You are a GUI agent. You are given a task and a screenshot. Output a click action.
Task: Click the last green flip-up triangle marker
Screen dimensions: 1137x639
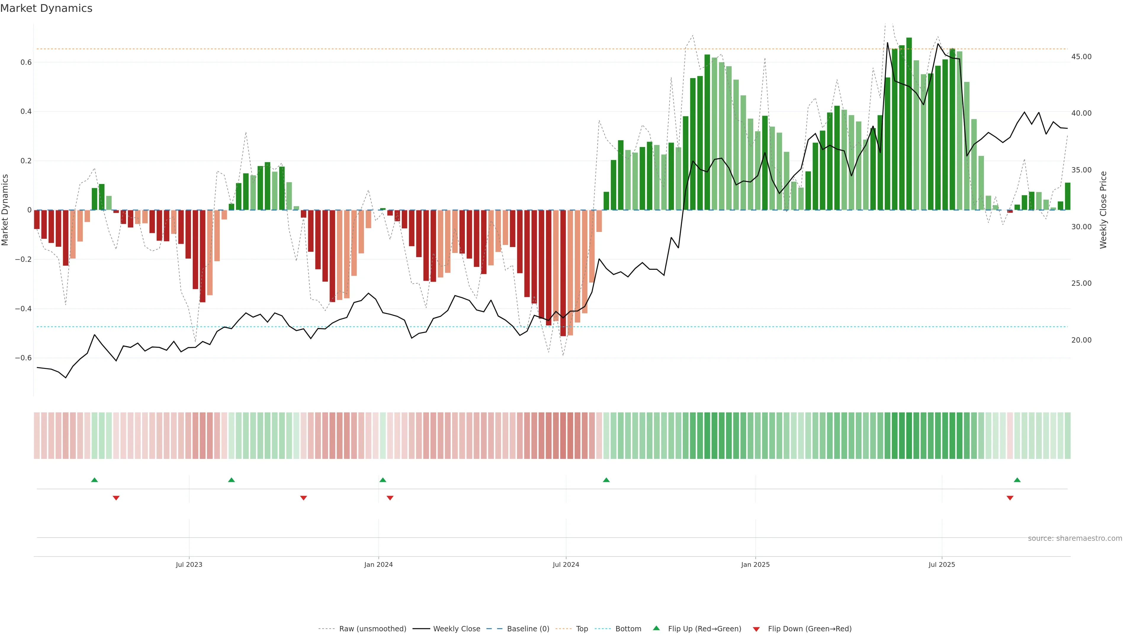(1017, 480)
